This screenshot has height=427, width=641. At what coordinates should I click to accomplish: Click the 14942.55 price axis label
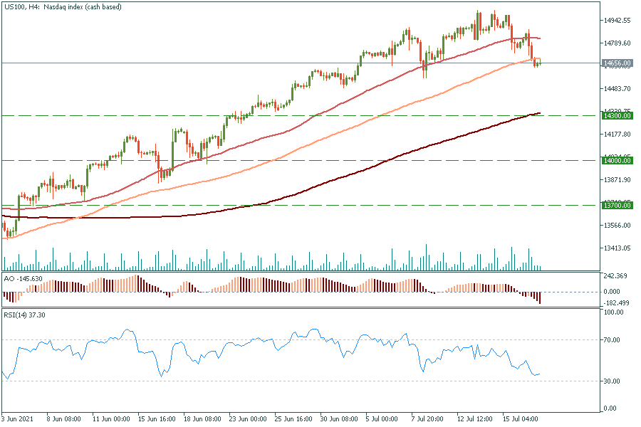(x=617, y=21)
